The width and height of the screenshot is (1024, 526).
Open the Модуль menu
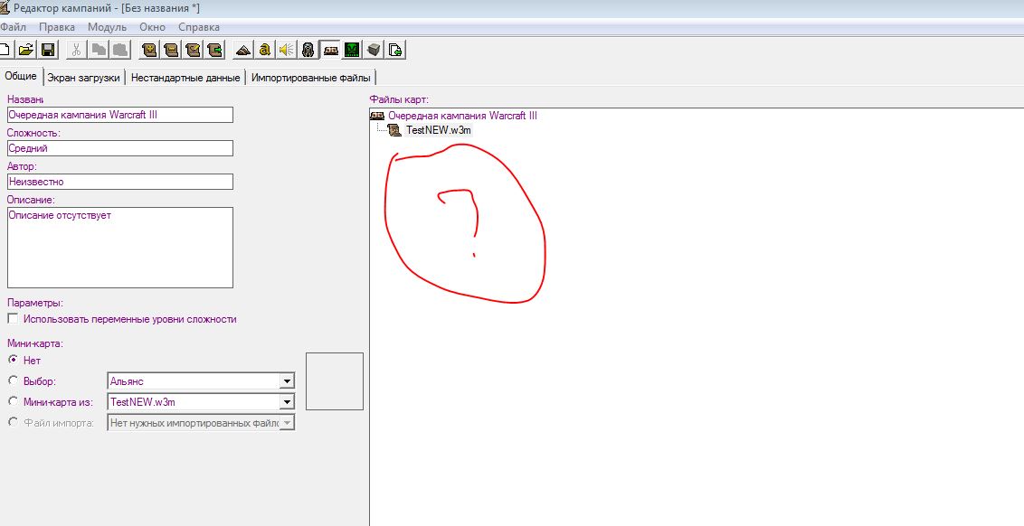point(107,27)
